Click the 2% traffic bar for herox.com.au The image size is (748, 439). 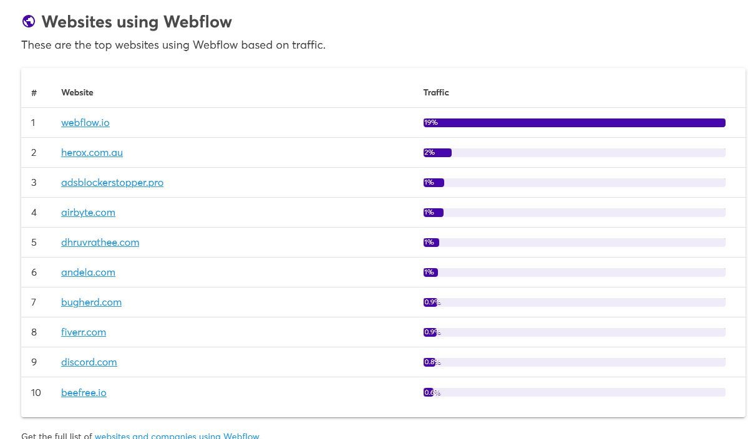575,153
